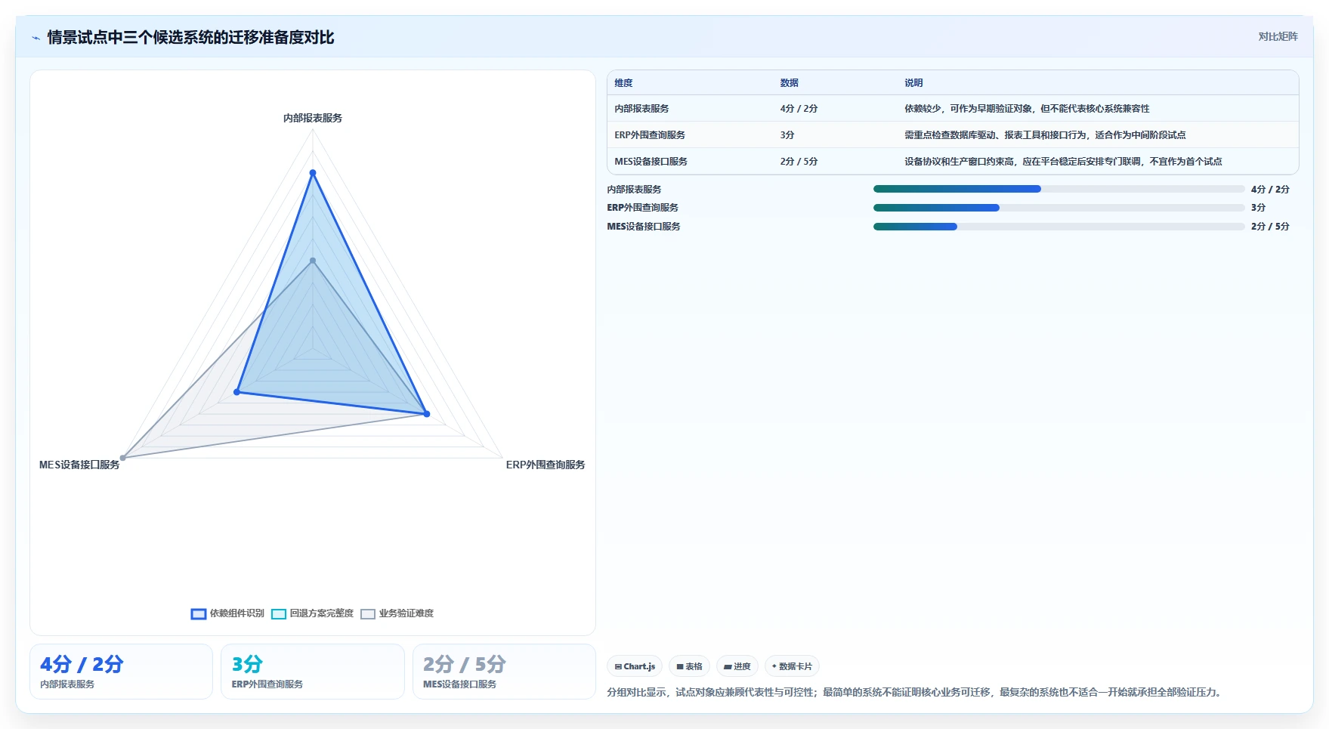Toggle the 依赖组件识别 legend swatch

tap(199, 613)
